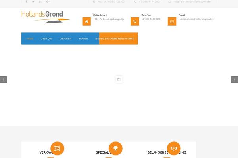This screenshot has width=238, height=158.
Task: Click the Keizelbos 1 heading
Action: [100, 15]
